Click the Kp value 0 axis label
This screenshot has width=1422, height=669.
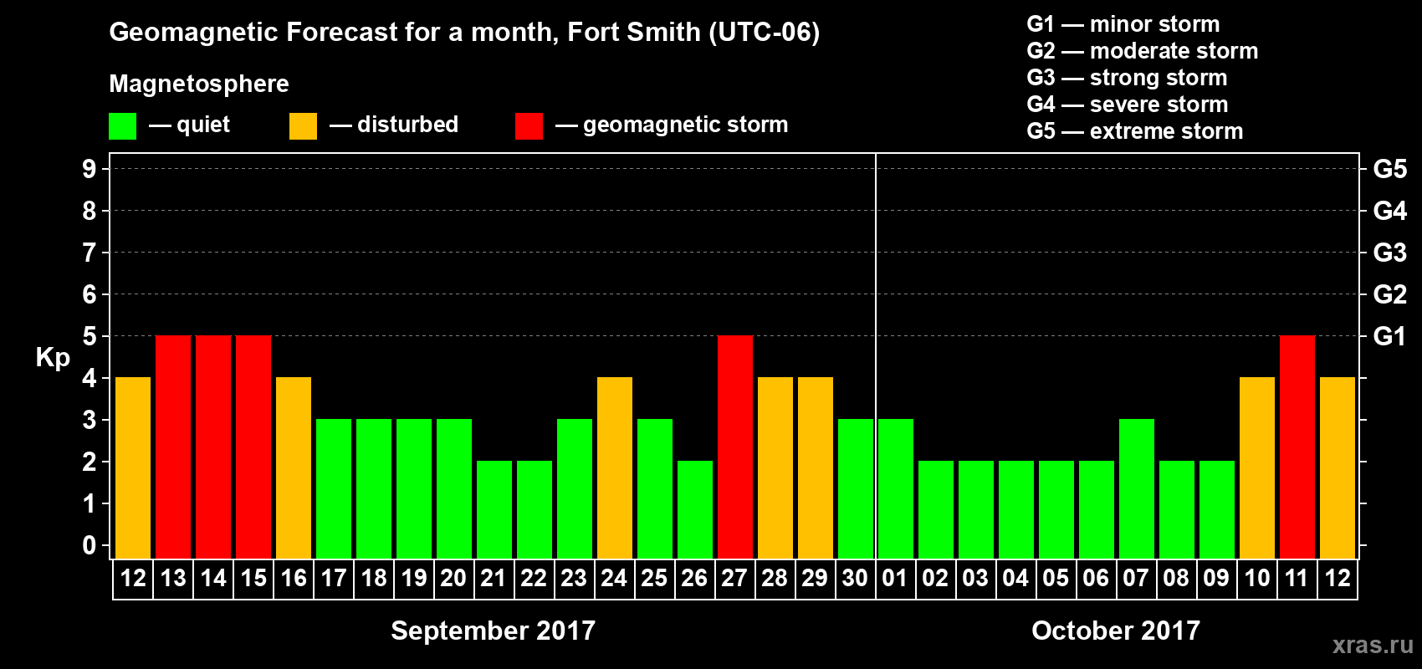pos(90,545)
